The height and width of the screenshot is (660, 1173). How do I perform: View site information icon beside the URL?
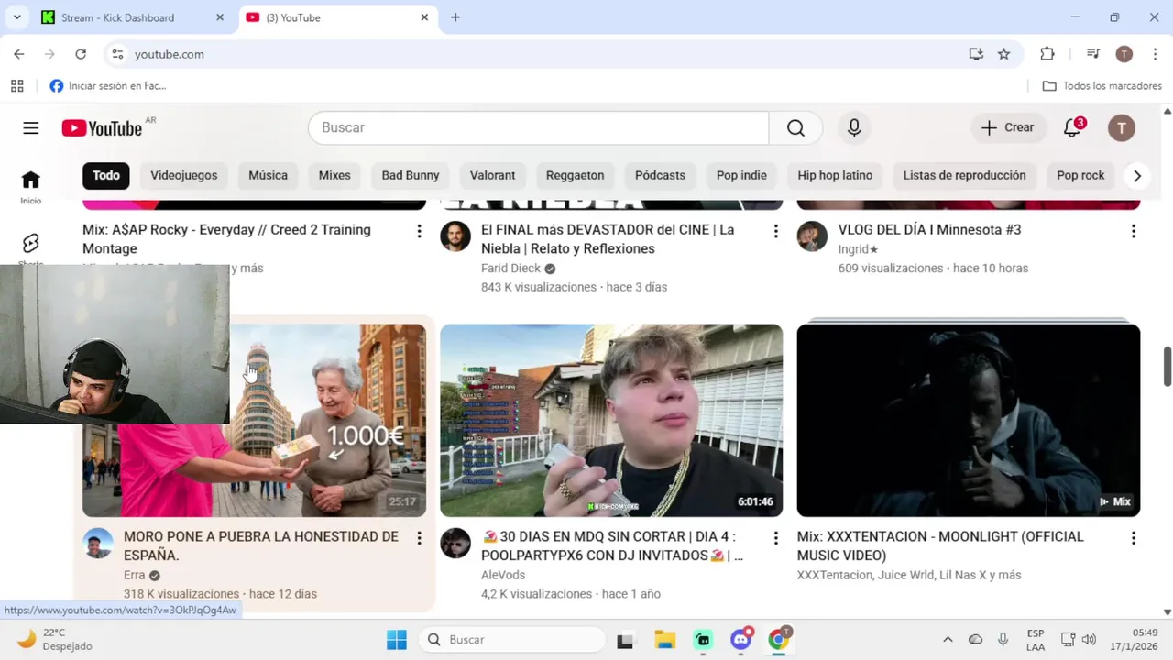(117, 54)
